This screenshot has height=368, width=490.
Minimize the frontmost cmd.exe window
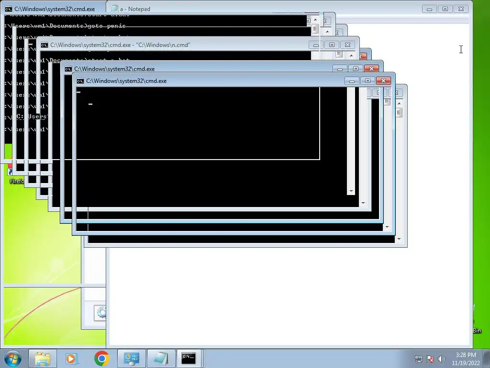click(352, 81)
